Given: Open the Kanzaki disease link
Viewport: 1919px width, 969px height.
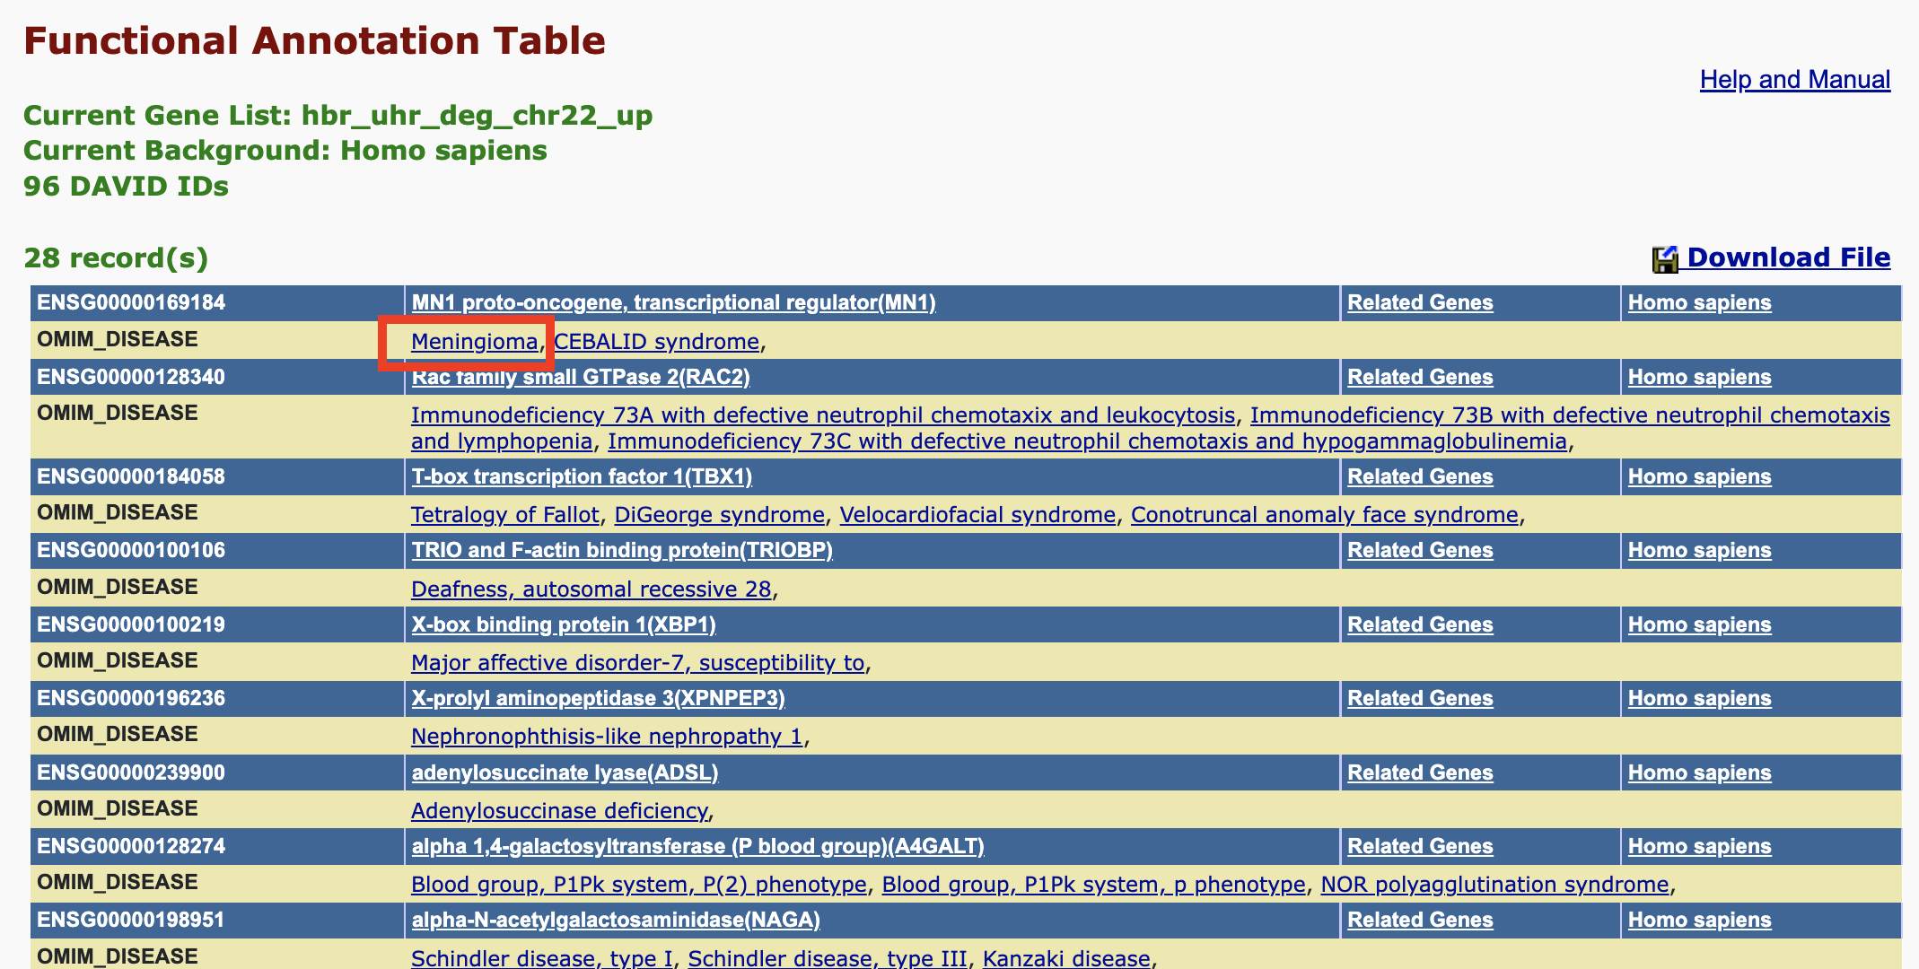Looking at the screenshot, I should (x=1066, y=958).
